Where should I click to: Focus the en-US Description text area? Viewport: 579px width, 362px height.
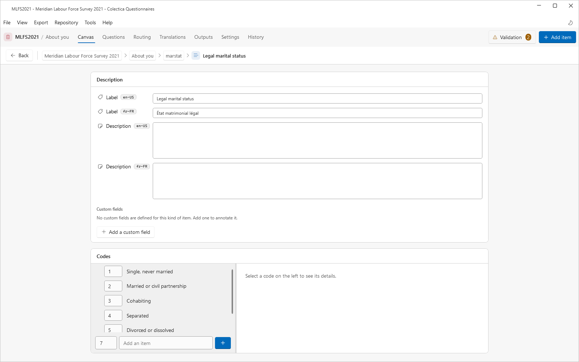[x=317, y=140]
